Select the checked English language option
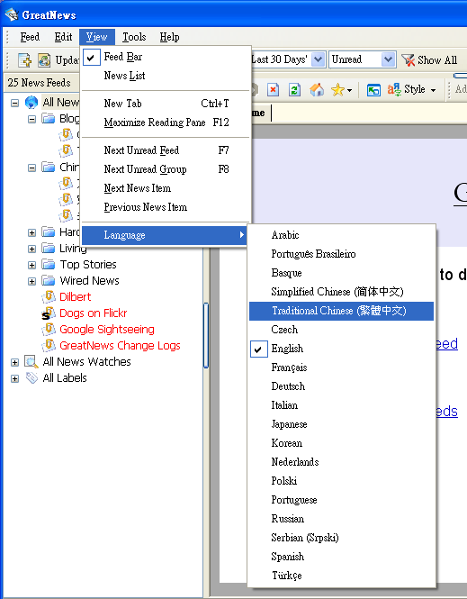 (341, 349)
